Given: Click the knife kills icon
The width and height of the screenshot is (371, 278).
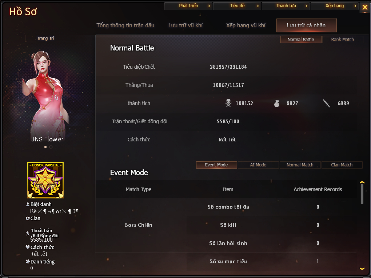Looking at the screenshot, I should click(x=327, y=103).
